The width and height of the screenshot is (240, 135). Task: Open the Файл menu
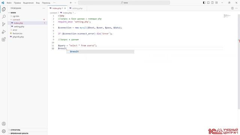coord(9,3)
